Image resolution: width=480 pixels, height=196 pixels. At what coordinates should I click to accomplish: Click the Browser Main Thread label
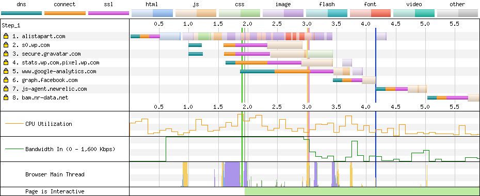tap(55, 175)
